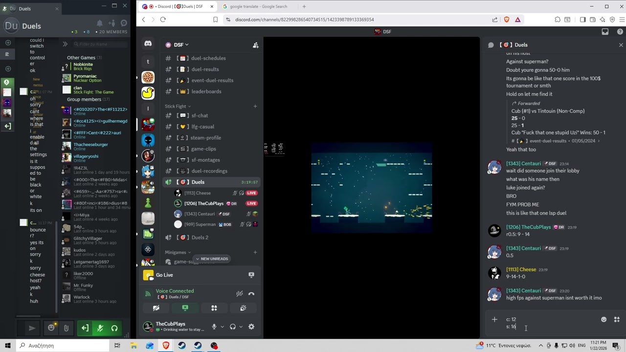Image resolution: width=626 pixels, height=352 pixels.
Task: Add a channel to Minigames category
Action: (255, 252)
